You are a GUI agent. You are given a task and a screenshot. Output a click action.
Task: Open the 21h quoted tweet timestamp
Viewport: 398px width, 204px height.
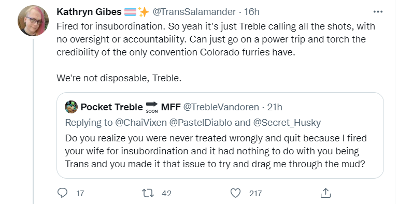click(275, 107)
